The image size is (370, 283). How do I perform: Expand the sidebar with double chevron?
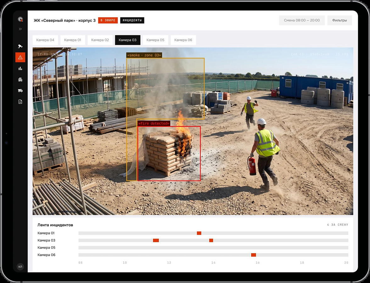pyautogui.click(x=20, y=29)
